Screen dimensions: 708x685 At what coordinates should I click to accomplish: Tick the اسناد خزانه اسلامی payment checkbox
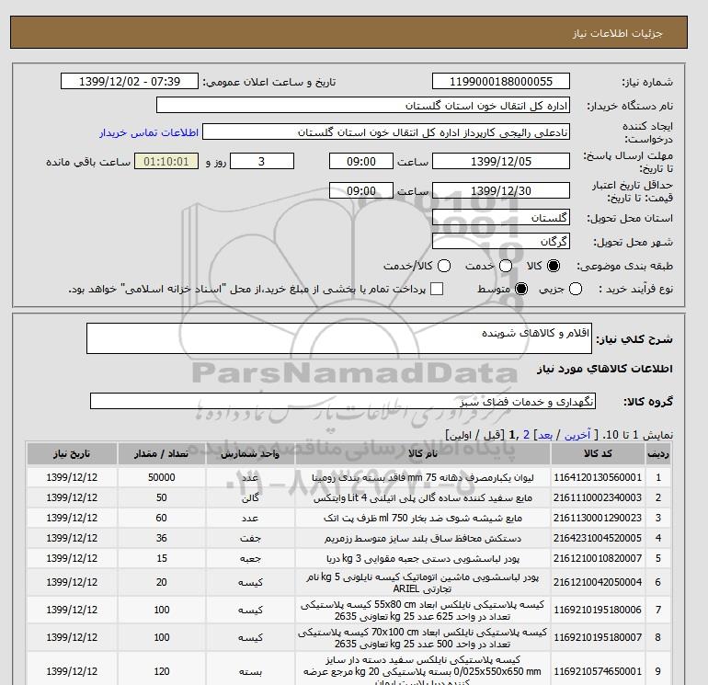click(x=437, y=289)
